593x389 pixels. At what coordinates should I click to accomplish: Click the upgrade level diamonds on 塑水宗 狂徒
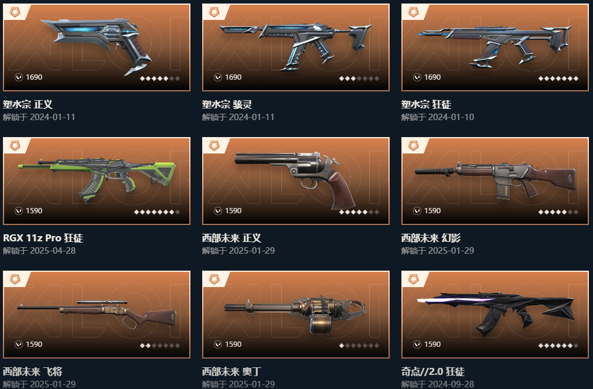tap(558, 79)
